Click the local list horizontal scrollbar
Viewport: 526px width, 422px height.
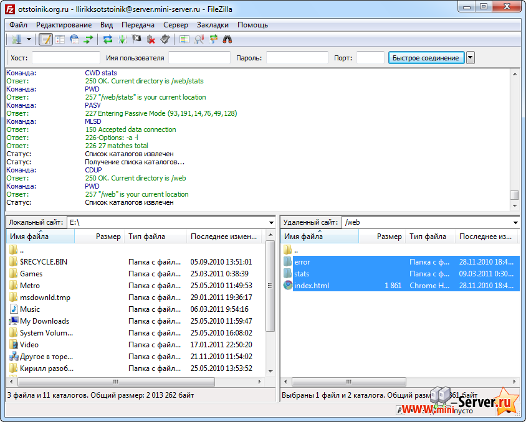[116, 382]
